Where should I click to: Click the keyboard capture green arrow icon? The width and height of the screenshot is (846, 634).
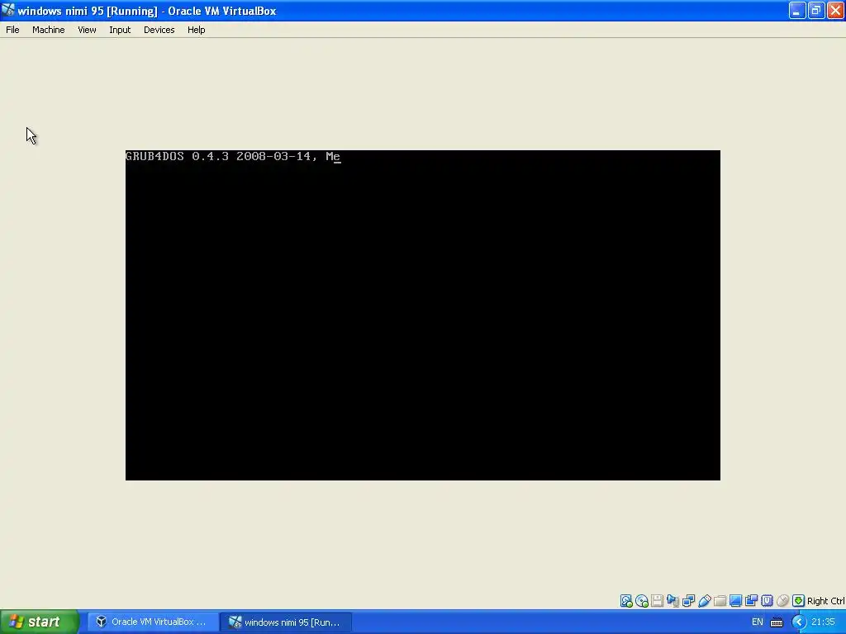click(x=799, y=601)
